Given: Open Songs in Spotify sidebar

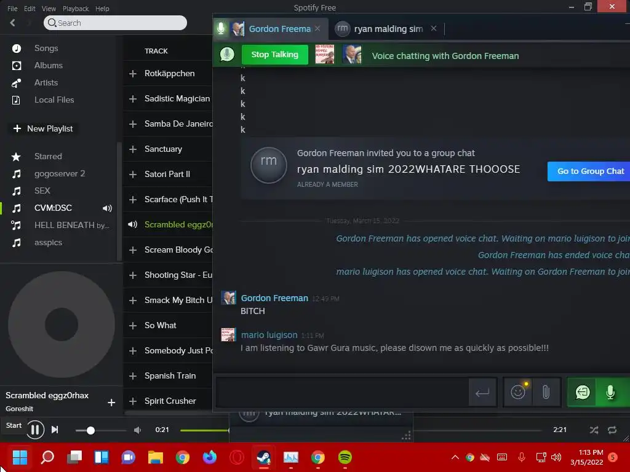Looking at the screenshot, I should pos(46,48).
